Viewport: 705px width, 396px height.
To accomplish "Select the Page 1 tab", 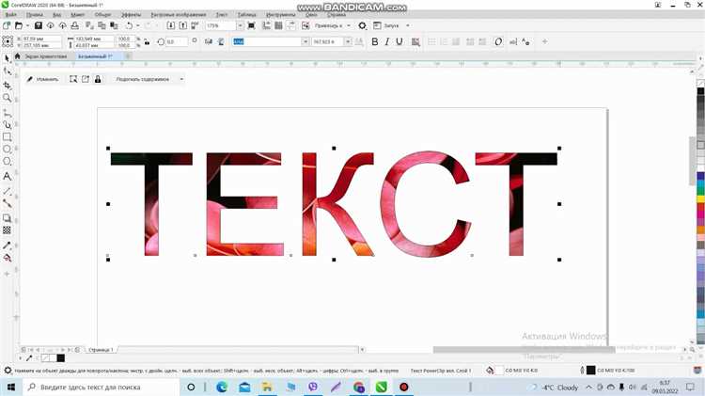I will pyautogui.click(x=101, y=350).
